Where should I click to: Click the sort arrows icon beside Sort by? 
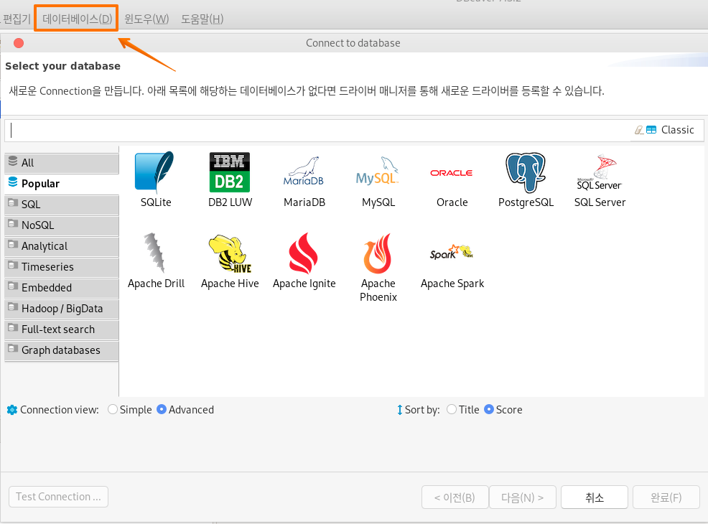[400, 410]
